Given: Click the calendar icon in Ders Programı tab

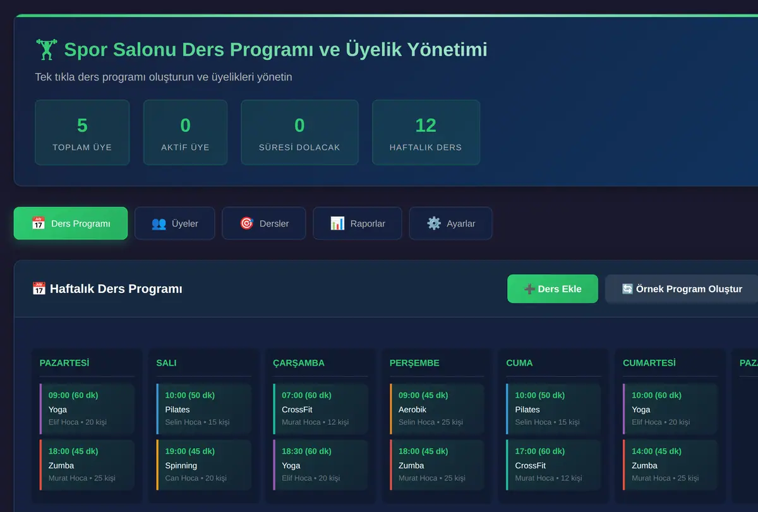Looking at the screenshot, I should pyautogui.click(x=39, y=223).
